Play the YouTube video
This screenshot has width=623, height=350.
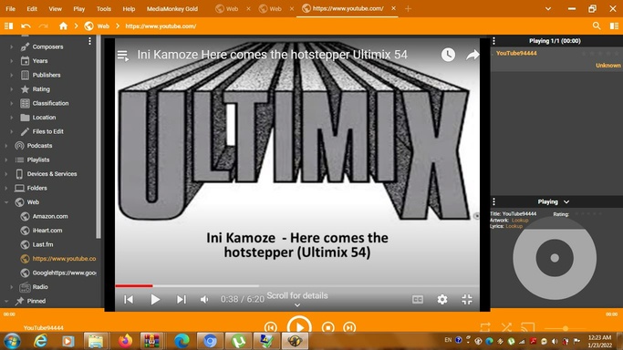(x=155, y=299)
